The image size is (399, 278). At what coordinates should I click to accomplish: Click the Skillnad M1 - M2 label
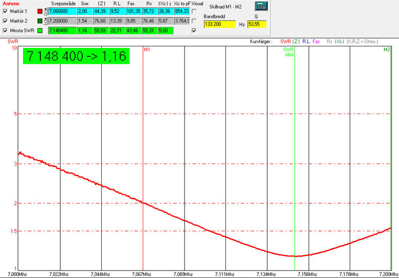pyautogui.click(x=225, y=7)
